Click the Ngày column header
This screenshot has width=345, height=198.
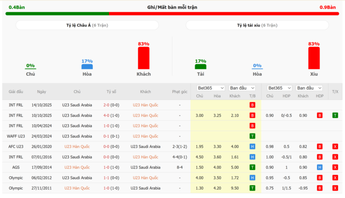(41, 92)
